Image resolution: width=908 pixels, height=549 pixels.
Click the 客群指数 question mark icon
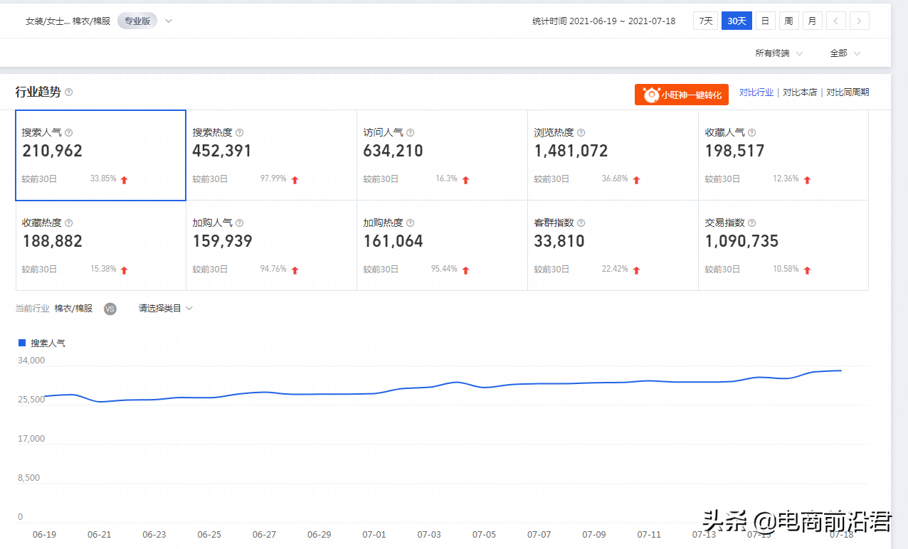(x=581, y=222)
